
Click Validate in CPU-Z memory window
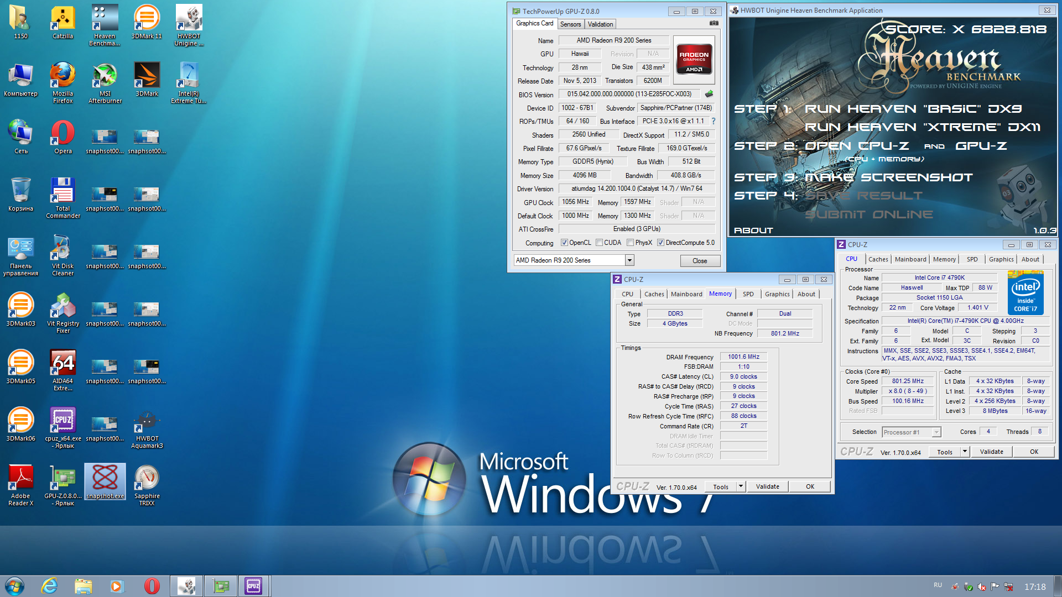pyautogui.click(x=767, y=486)
